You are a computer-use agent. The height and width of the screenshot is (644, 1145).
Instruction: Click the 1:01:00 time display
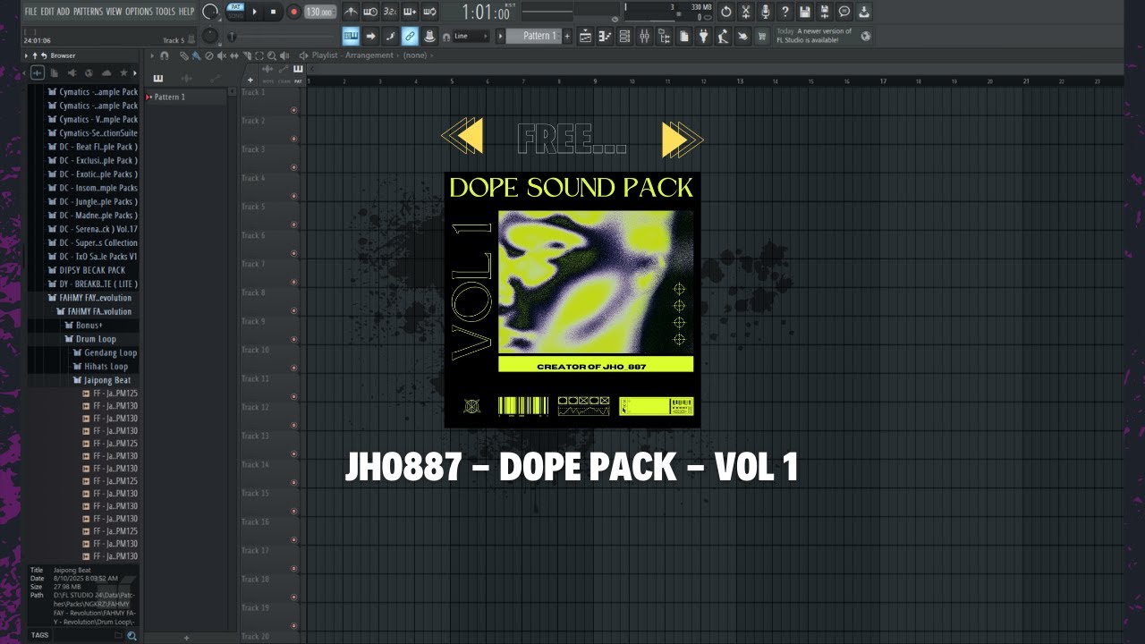click(x=488, y=13)
